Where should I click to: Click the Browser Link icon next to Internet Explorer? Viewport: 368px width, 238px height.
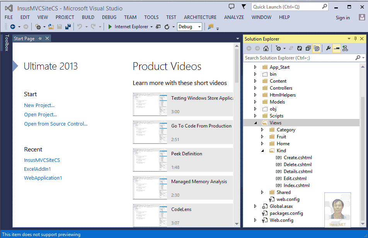[158, 27]
